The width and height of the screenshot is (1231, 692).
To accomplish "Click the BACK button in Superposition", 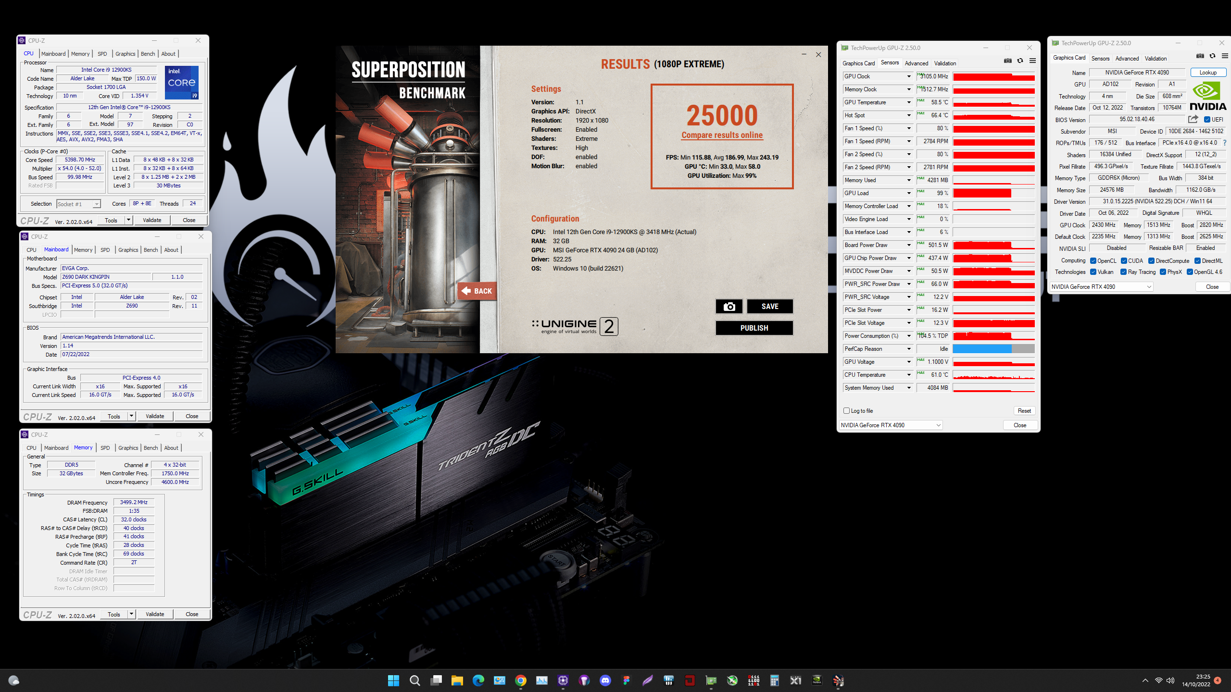I will tap(477, 291).
